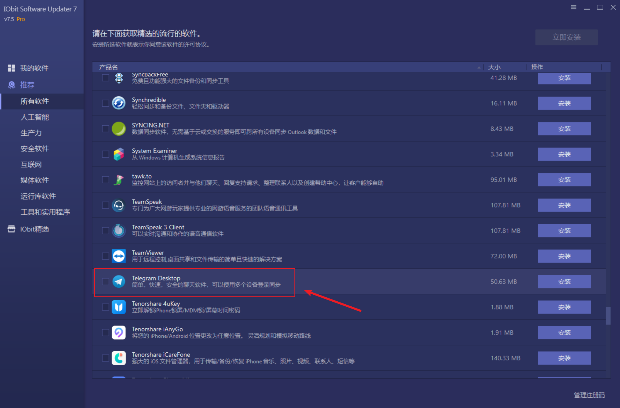Click the Tenorshare iCareFone icon
620x408 pixels.
pyautogui.click(x=119, y=358)
